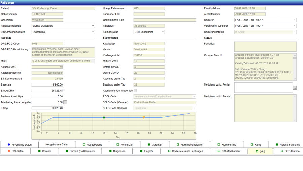Screen dimensions: 303x171
Task: Open the ellipsis button next to Medplaus Valid. Fehler
Action: (x=295, y=88)
